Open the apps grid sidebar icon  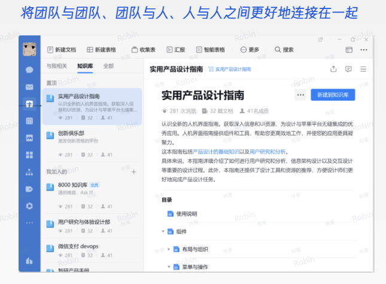click(29, 155)
